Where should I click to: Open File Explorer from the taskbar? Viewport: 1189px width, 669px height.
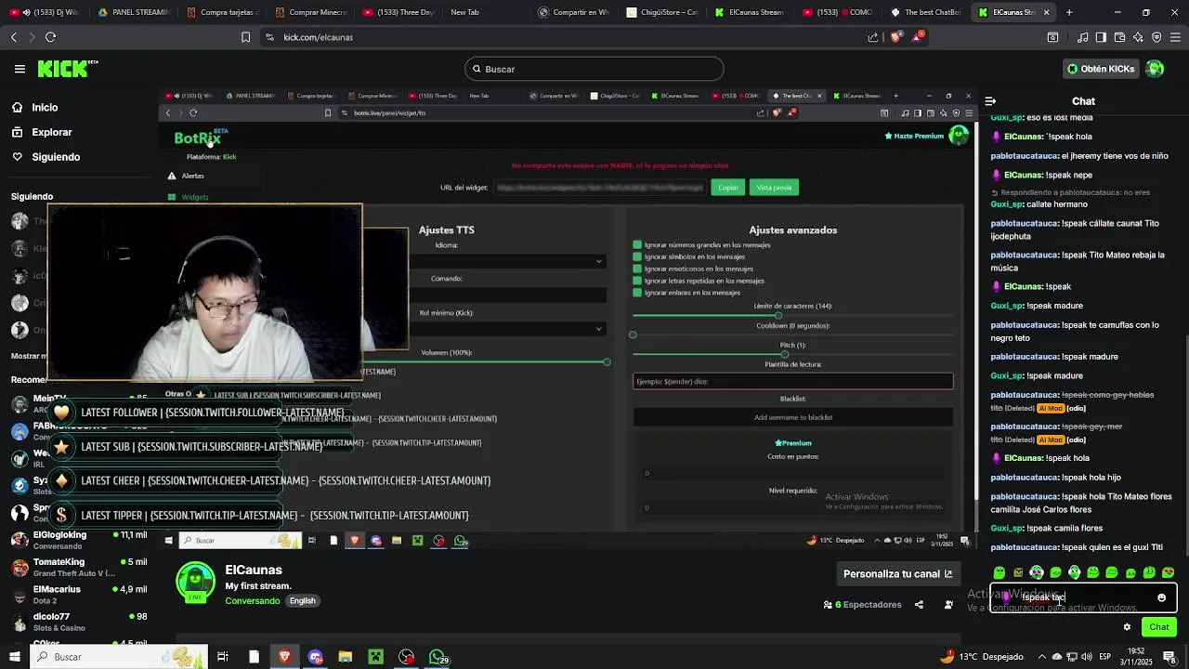[x=346, y=657]
